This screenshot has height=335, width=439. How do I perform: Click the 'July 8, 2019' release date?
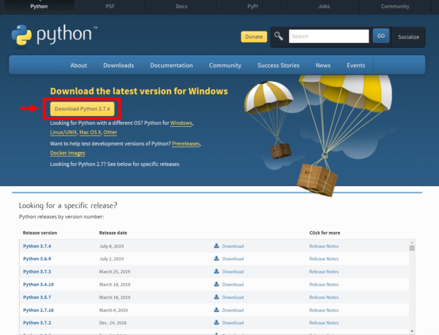[x=111, y=246]
